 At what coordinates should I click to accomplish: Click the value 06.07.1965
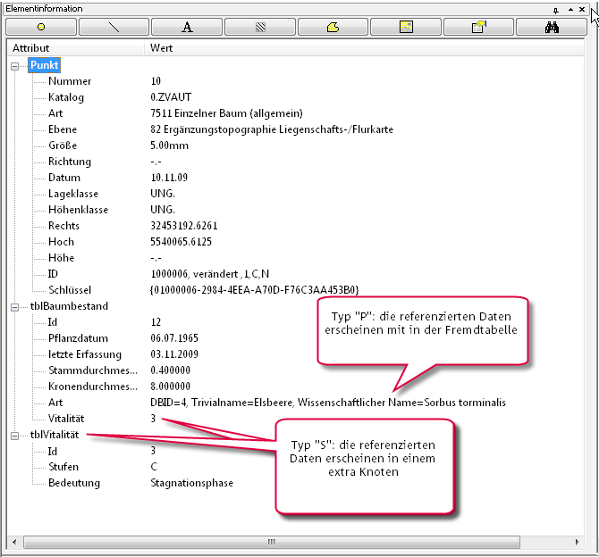click(174, 338)
